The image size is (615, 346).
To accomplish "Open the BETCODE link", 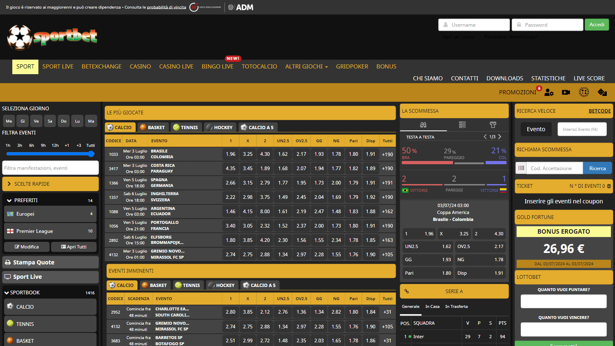I will pyautogui.click(x=599, y=111).
